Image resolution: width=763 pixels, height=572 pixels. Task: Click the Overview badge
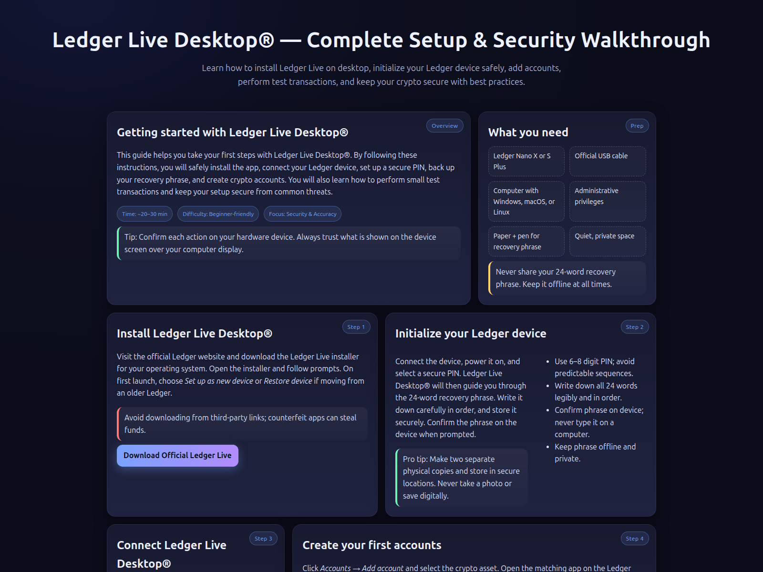(x=444, y=126)
